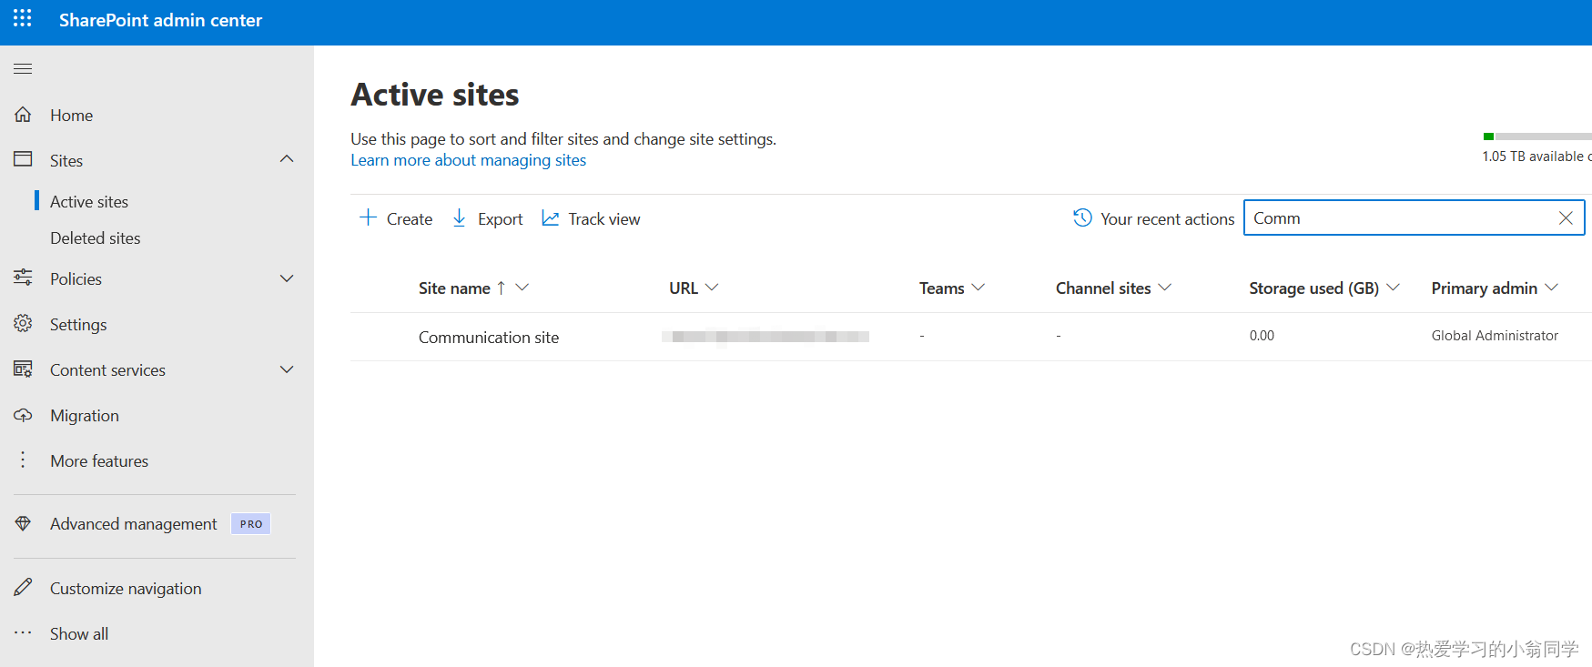Open Learn more about managing sites link
The image size is (1592, 667).
tap(469, 160)
